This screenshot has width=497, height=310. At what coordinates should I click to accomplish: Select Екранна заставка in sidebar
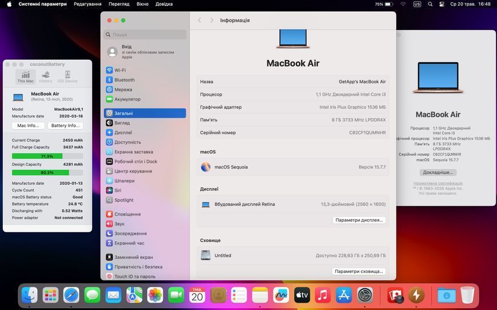pyautogui.click(x=145, y=152)
